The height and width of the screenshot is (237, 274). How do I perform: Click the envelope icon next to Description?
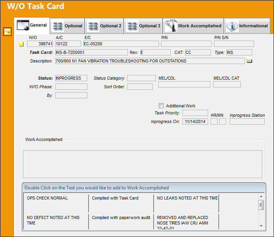(249, 61)
